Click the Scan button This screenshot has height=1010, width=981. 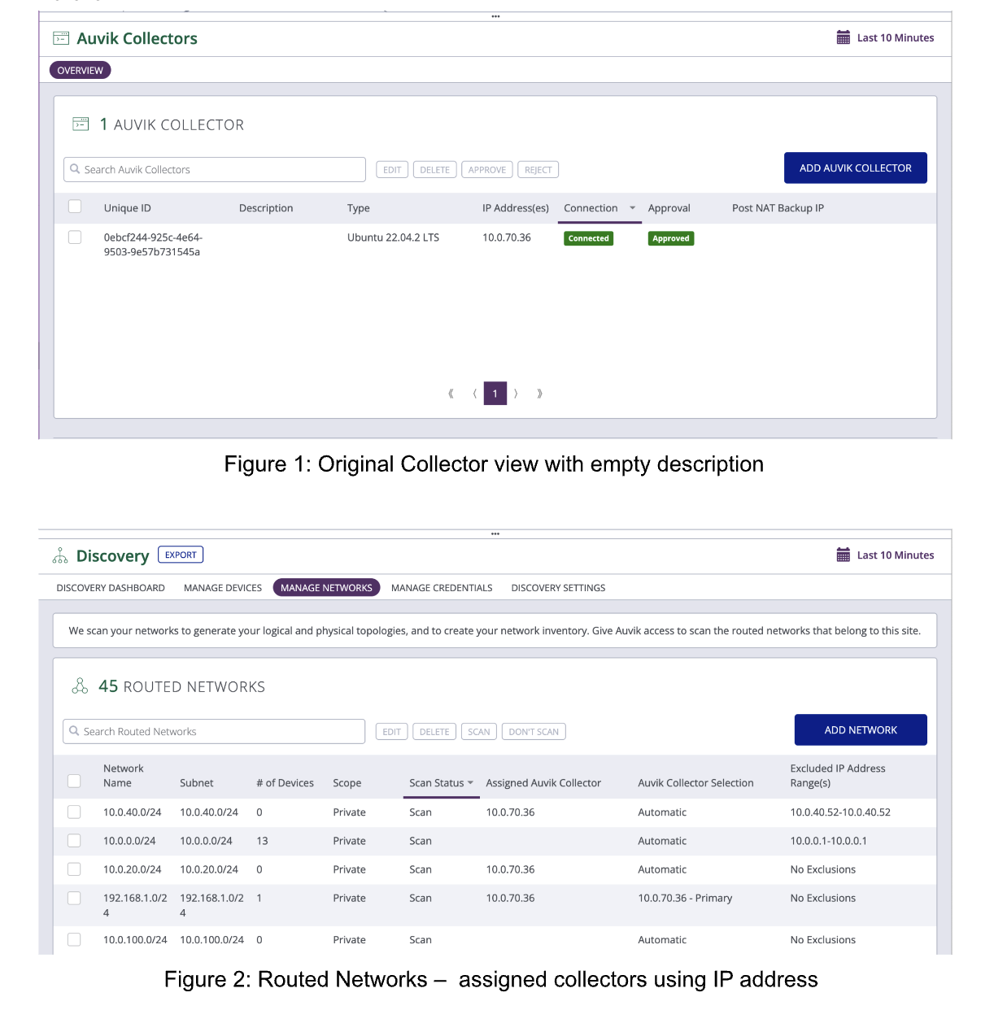(479, 731)
